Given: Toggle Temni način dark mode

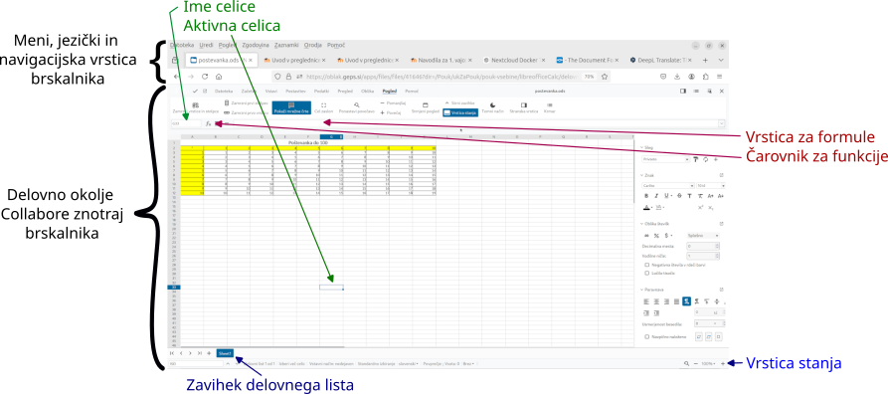Looking at the screenshot, I should point(492,107).
